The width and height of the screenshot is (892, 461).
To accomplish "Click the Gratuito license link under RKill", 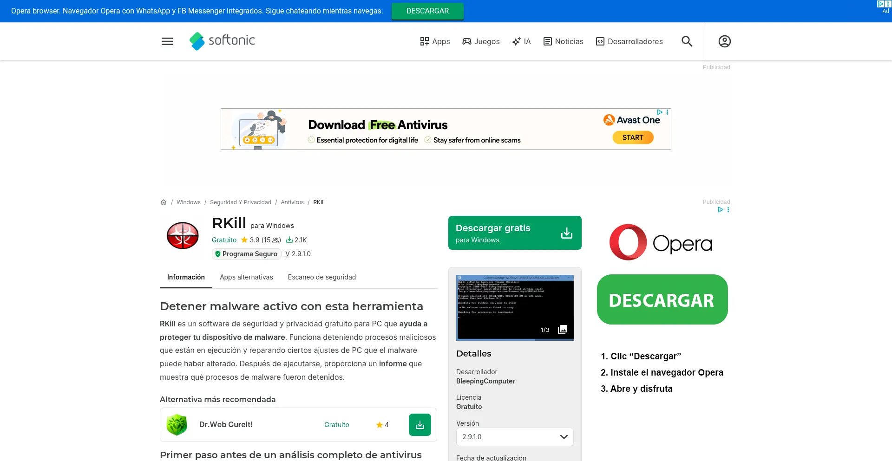I will pyautogui.click(x=224, y=240).
